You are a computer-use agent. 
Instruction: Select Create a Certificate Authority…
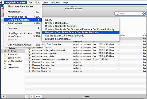81,26
